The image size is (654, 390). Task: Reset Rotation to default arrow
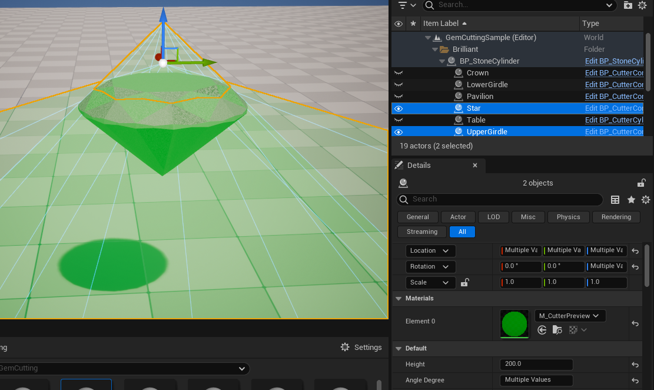(635, 267)
